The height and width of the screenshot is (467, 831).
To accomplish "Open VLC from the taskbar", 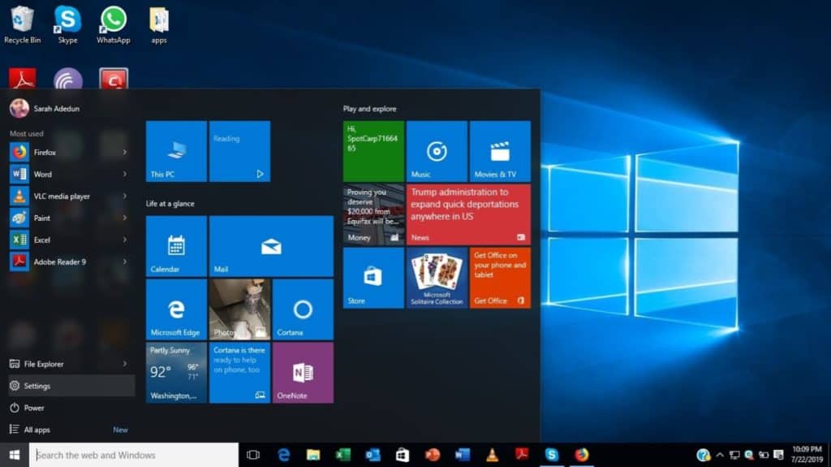I will coord(493,455).
